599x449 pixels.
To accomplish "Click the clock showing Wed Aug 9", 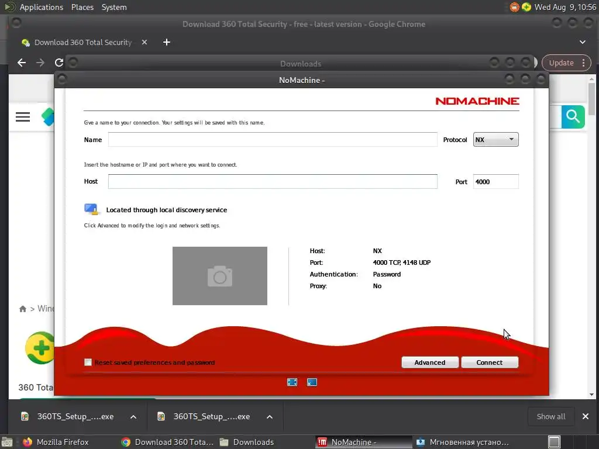I will tap(566, 7).
